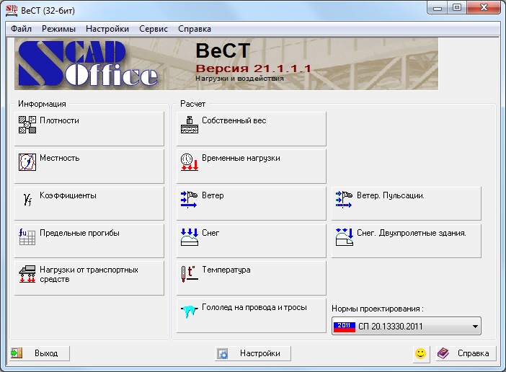Click the two-span building snow icon
This screenshot has height=372, width=506.
[345, 236]
